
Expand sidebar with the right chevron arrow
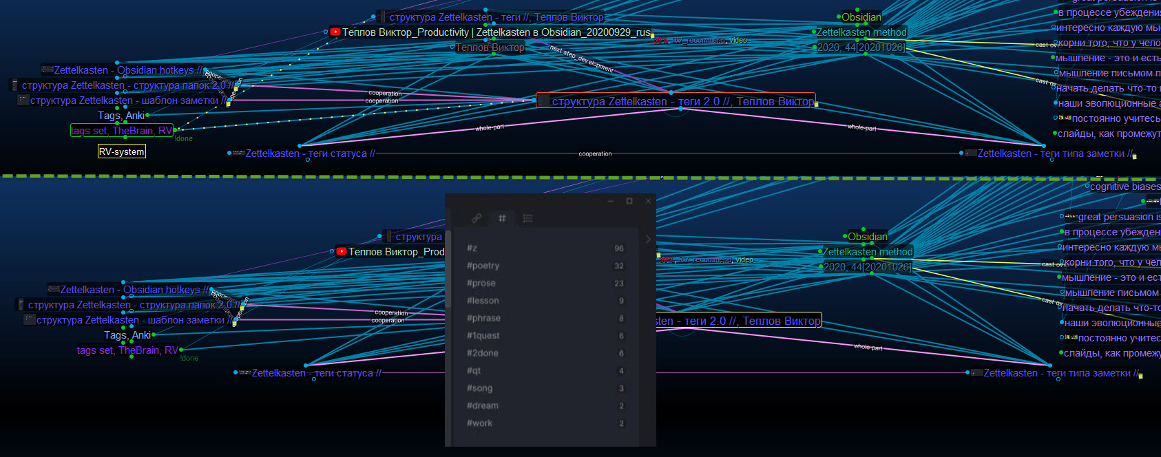point(647,240)
